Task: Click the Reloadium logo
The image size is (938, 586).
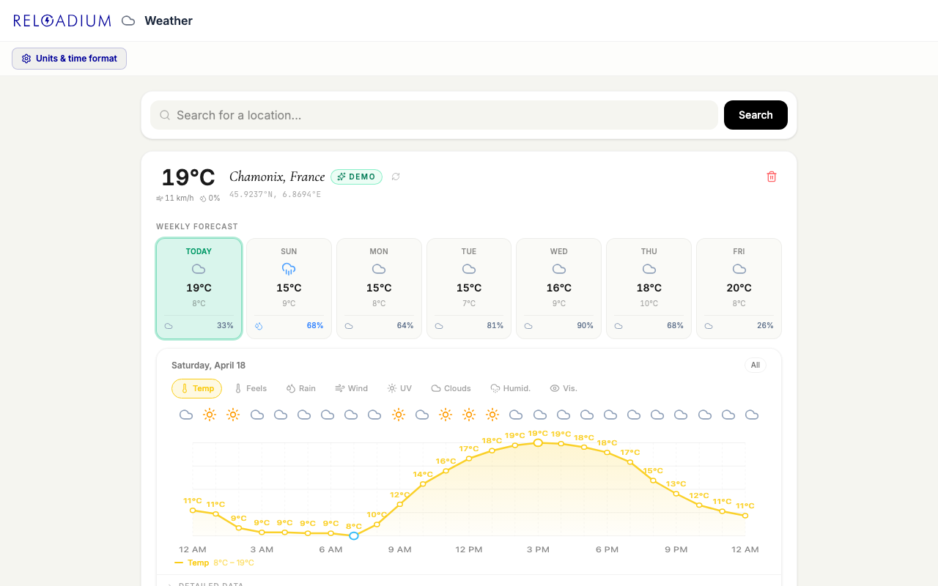Action: [x=62, y=21]
